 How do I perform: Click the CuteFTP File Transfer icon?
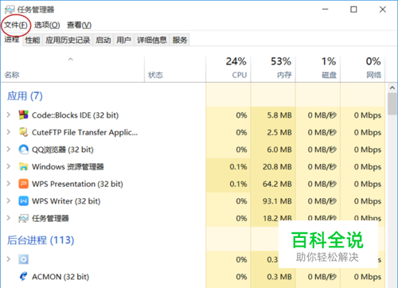(23, 132)
